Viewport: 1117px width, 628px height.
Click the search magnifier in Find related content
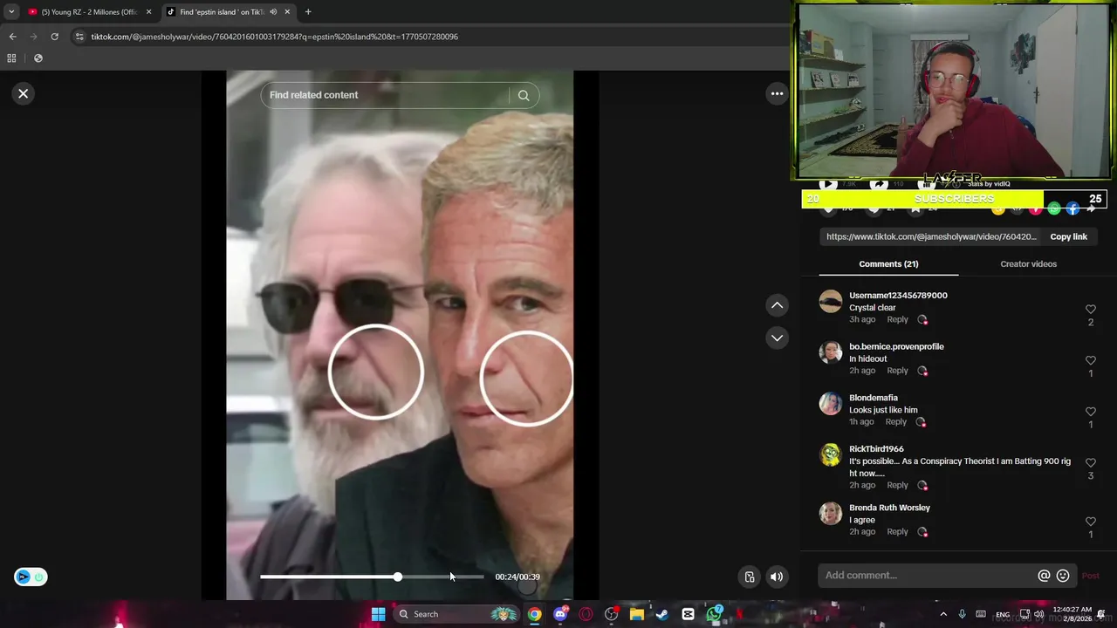[x=524, y=95]
